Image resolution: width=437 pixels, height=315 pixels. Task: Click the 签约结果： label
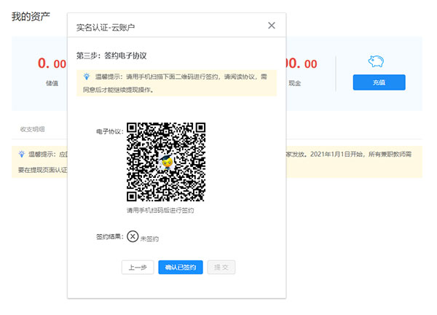(110, 236)
